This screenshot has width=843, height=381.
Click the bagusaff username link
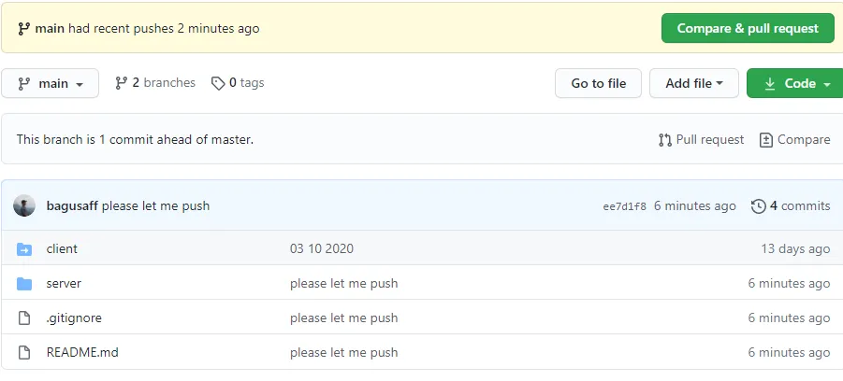point(72,206)
